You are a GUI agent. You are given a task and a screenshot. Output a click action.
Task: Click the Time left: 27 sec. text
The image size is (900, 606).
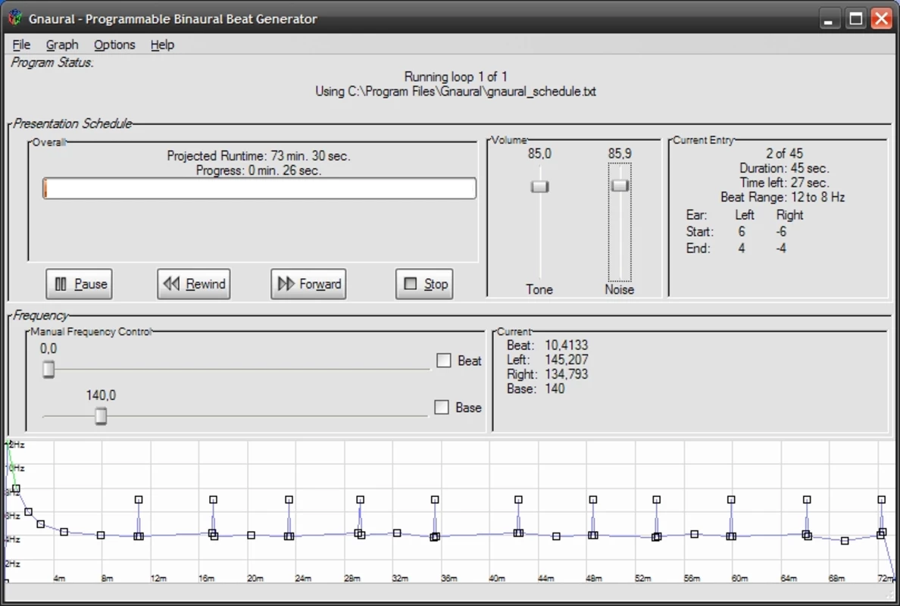click(784, 183)
